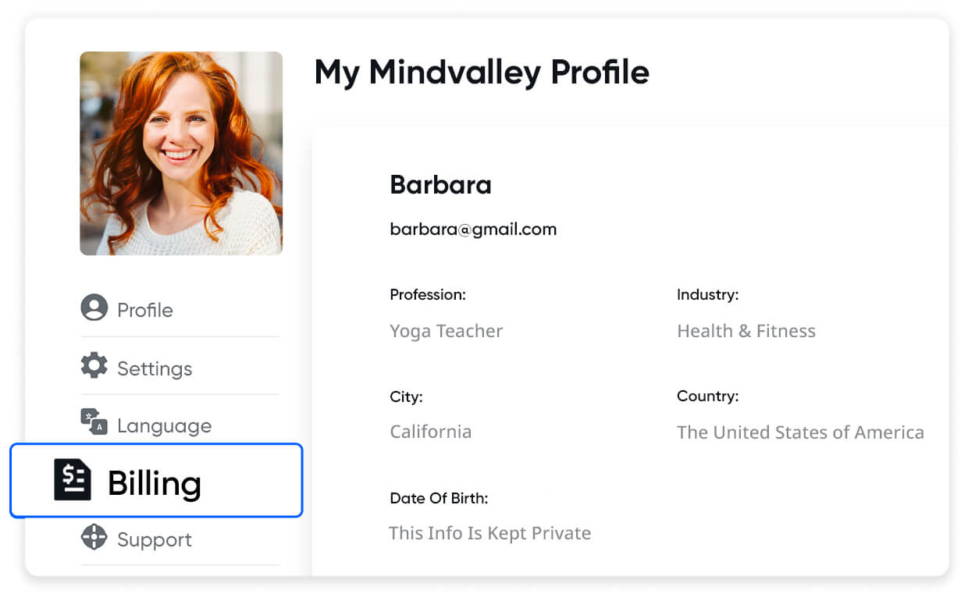Viewport: 968px width, 601px height.
Task: Click the California city field
Action: coord(430,432)
